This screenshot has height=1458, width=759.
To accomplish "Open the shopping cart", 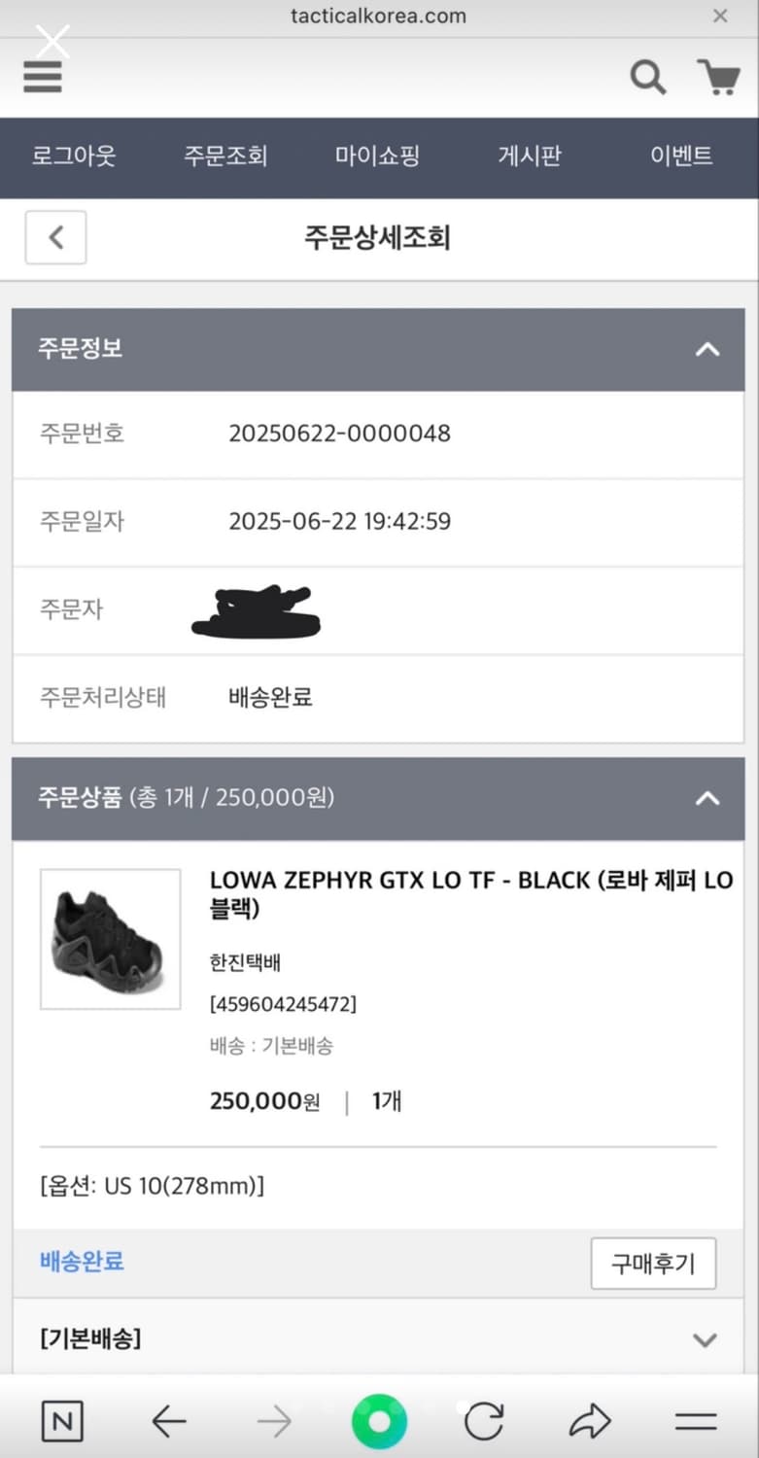I will click(x=719, y=76).
